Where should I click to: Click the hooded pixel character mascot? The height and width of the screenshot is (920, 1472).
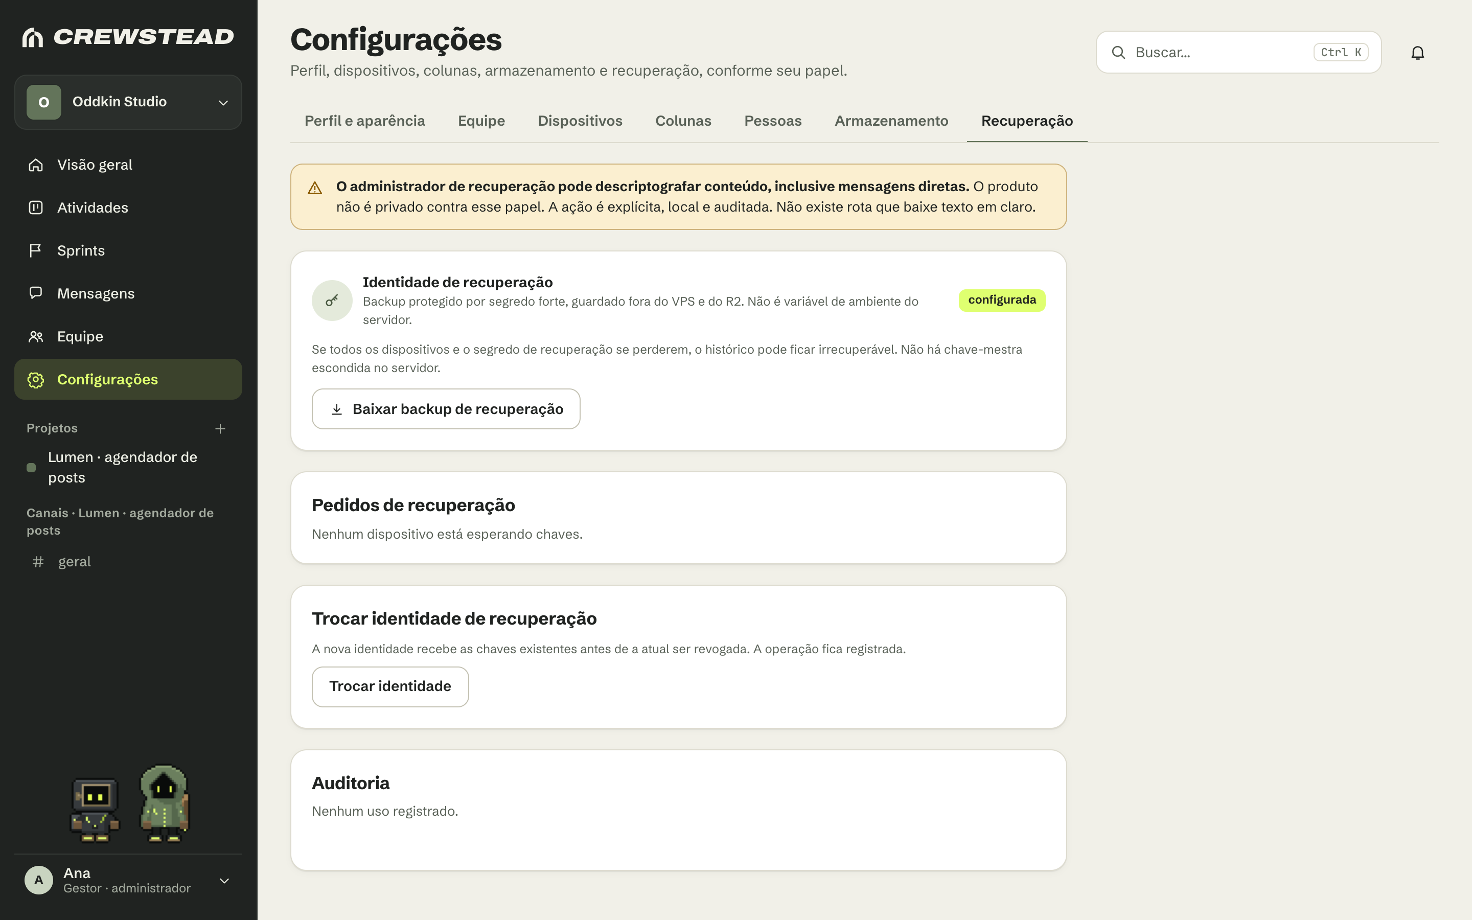click(x=164, y=803)
